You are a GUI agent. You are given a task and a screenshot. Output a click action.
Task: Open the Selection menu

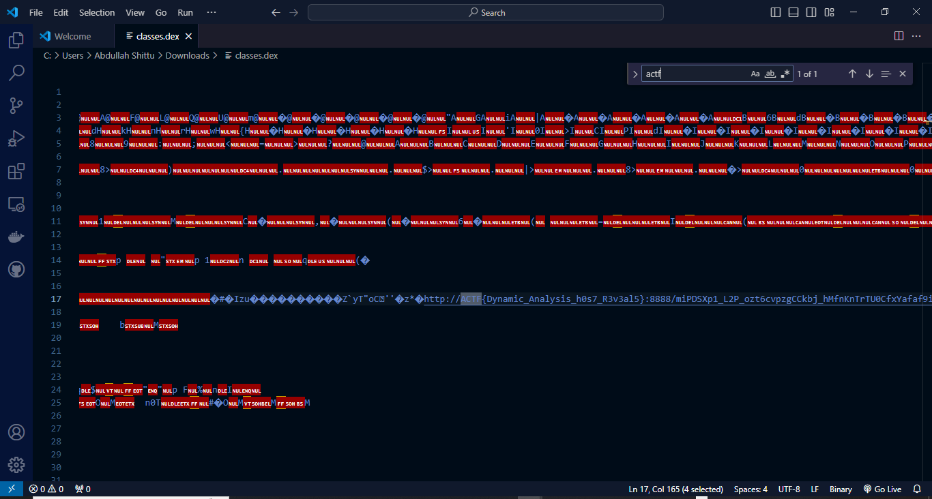[97, 12]
